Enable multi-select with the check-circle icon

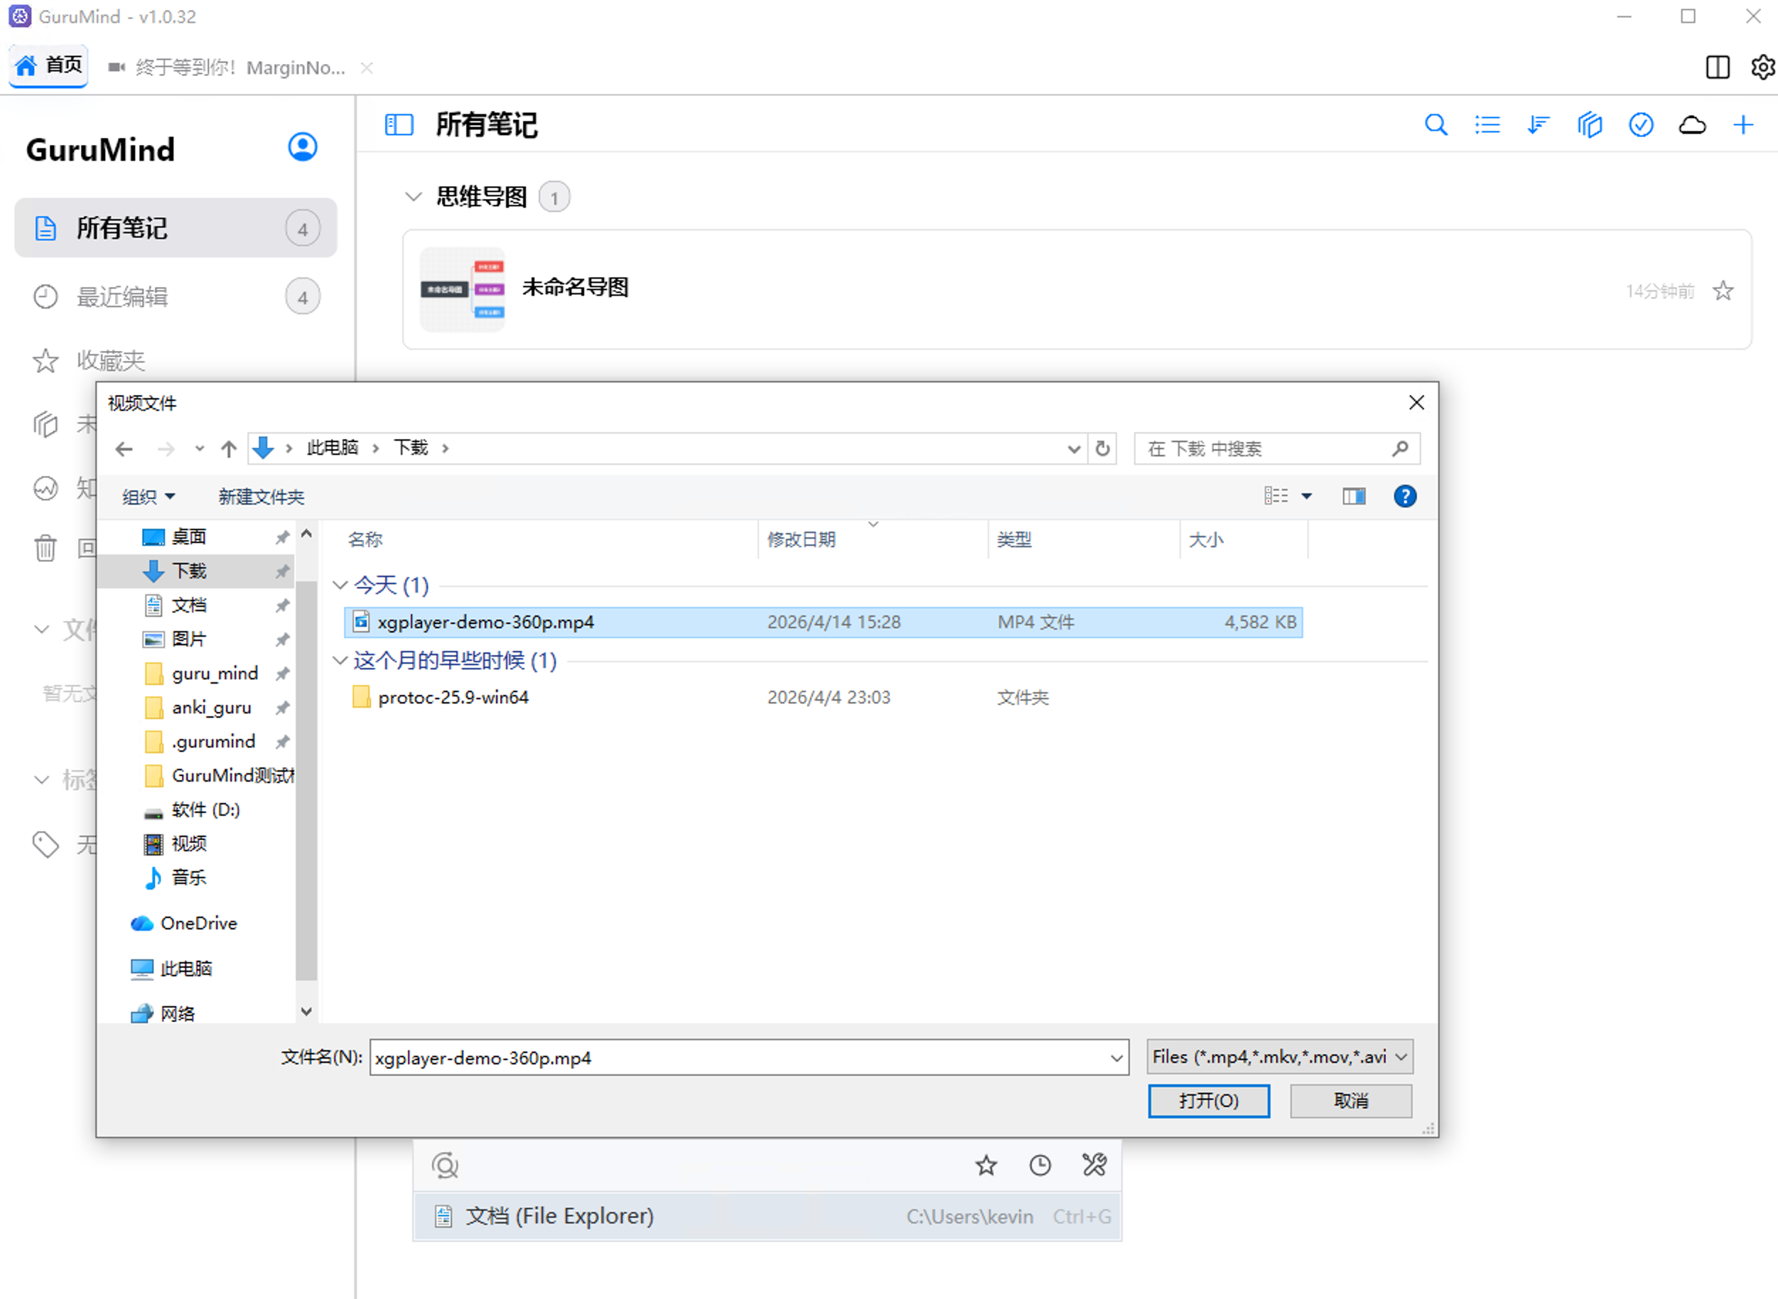tap(1640, 124)
